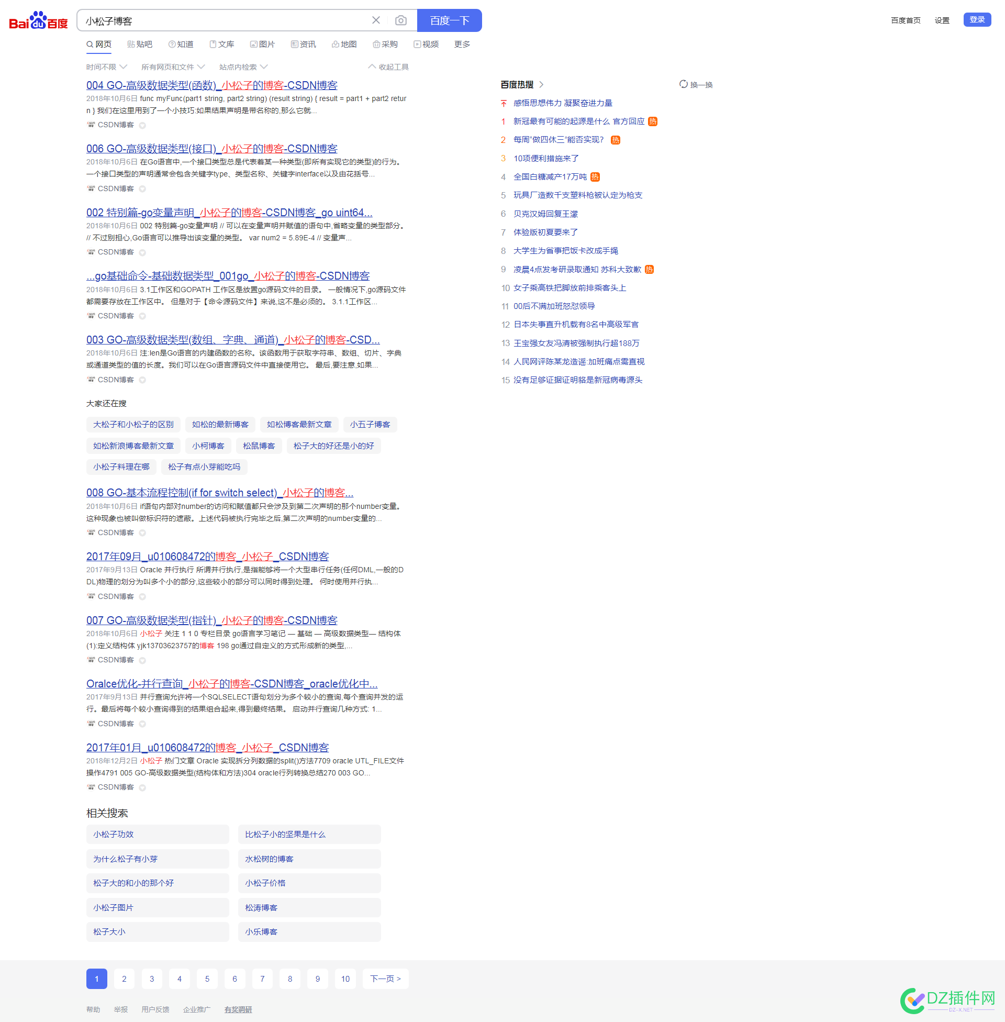Click current page 1 button

pyautogui.click(x=97, y=979)
